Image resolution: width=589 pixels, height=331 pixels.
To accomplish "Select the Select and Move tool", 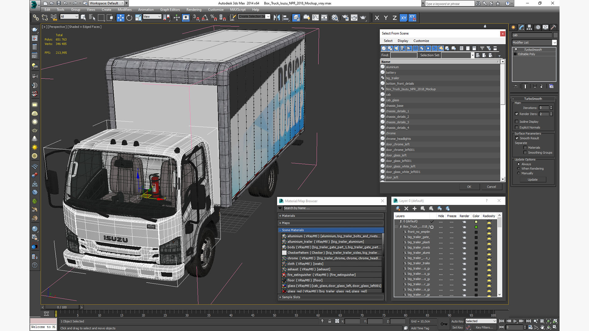I will (x=120, y=17).
